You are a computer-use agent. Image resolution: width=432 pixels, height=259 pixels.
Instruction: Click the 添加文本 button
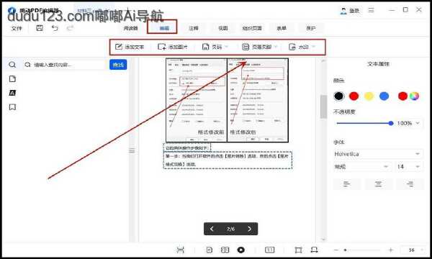coord(130,47)
